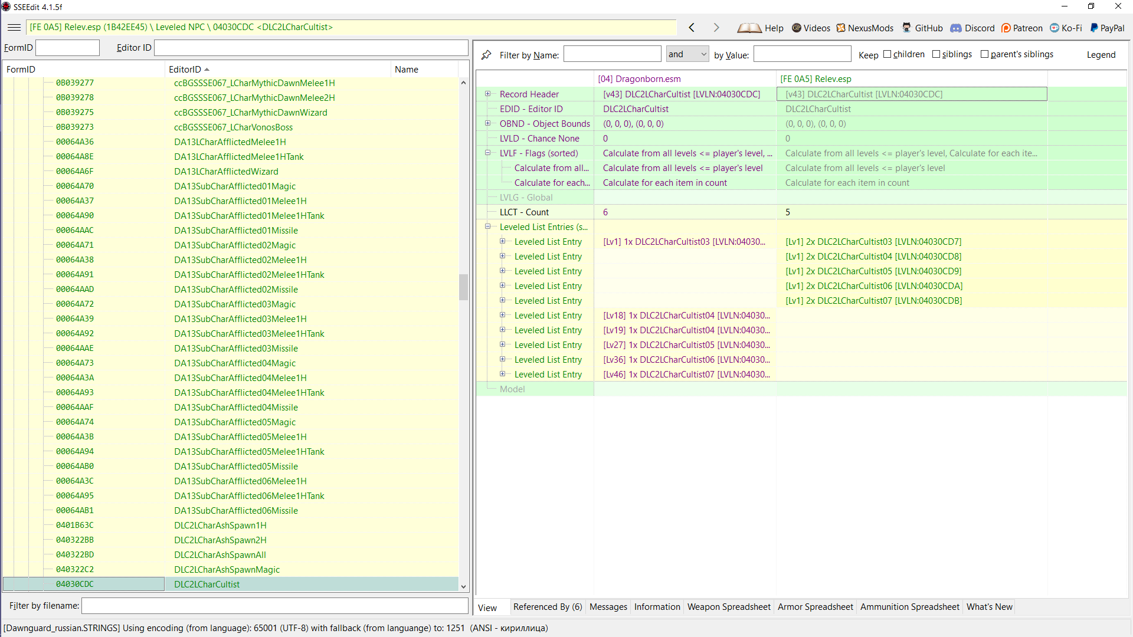
Task: Open the hamburger main menu
Action: [x=14, y=28]
